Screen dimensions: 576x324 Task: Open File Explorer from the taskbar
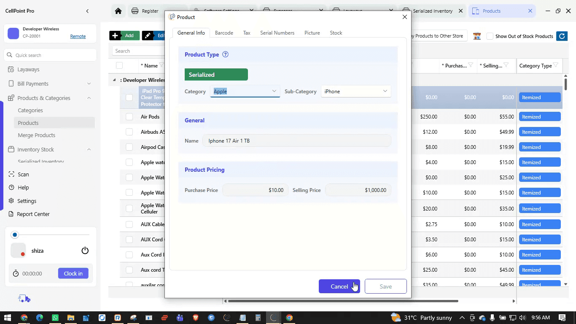71,318
